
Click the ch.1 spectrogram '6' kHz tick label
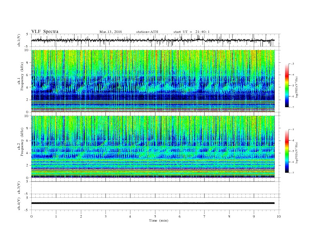pyautogui.click(x=28, y=75)
